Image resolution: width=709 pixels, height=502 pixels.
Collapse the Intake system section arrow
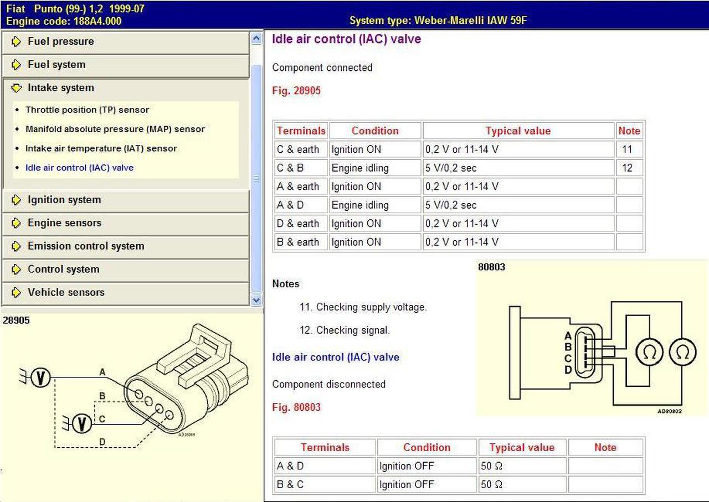click(x=17, y=88)
